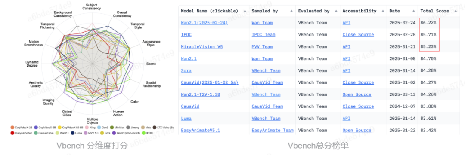Viewport: 465px width, 155px height.
Task: Toggle the MiniMax olive green legend dot
Action: click(x=112, y=128)
